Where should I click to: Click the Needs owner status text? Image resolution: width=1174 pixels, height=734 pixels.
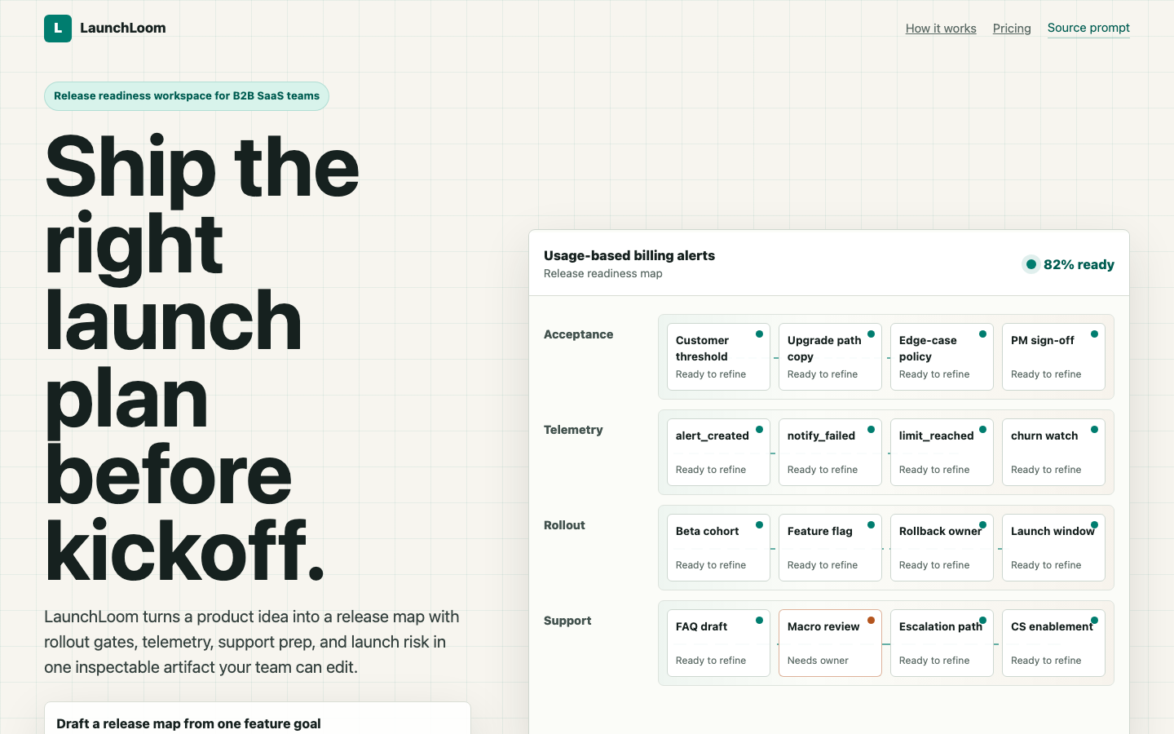click(818, 661)
